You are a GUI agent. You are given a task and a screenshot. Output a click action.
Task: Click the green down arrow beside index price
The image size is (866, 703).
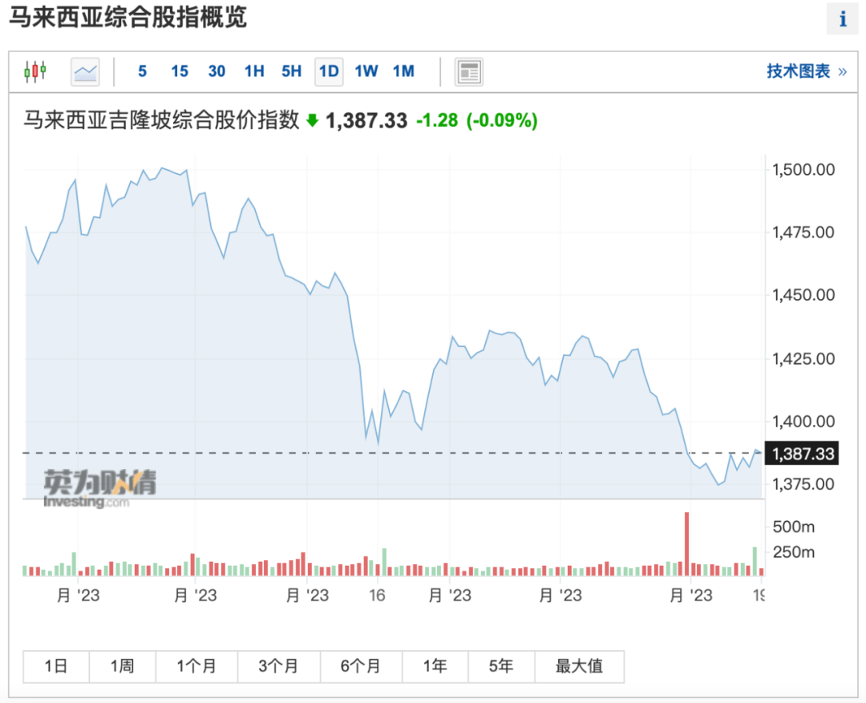[313, 120]
